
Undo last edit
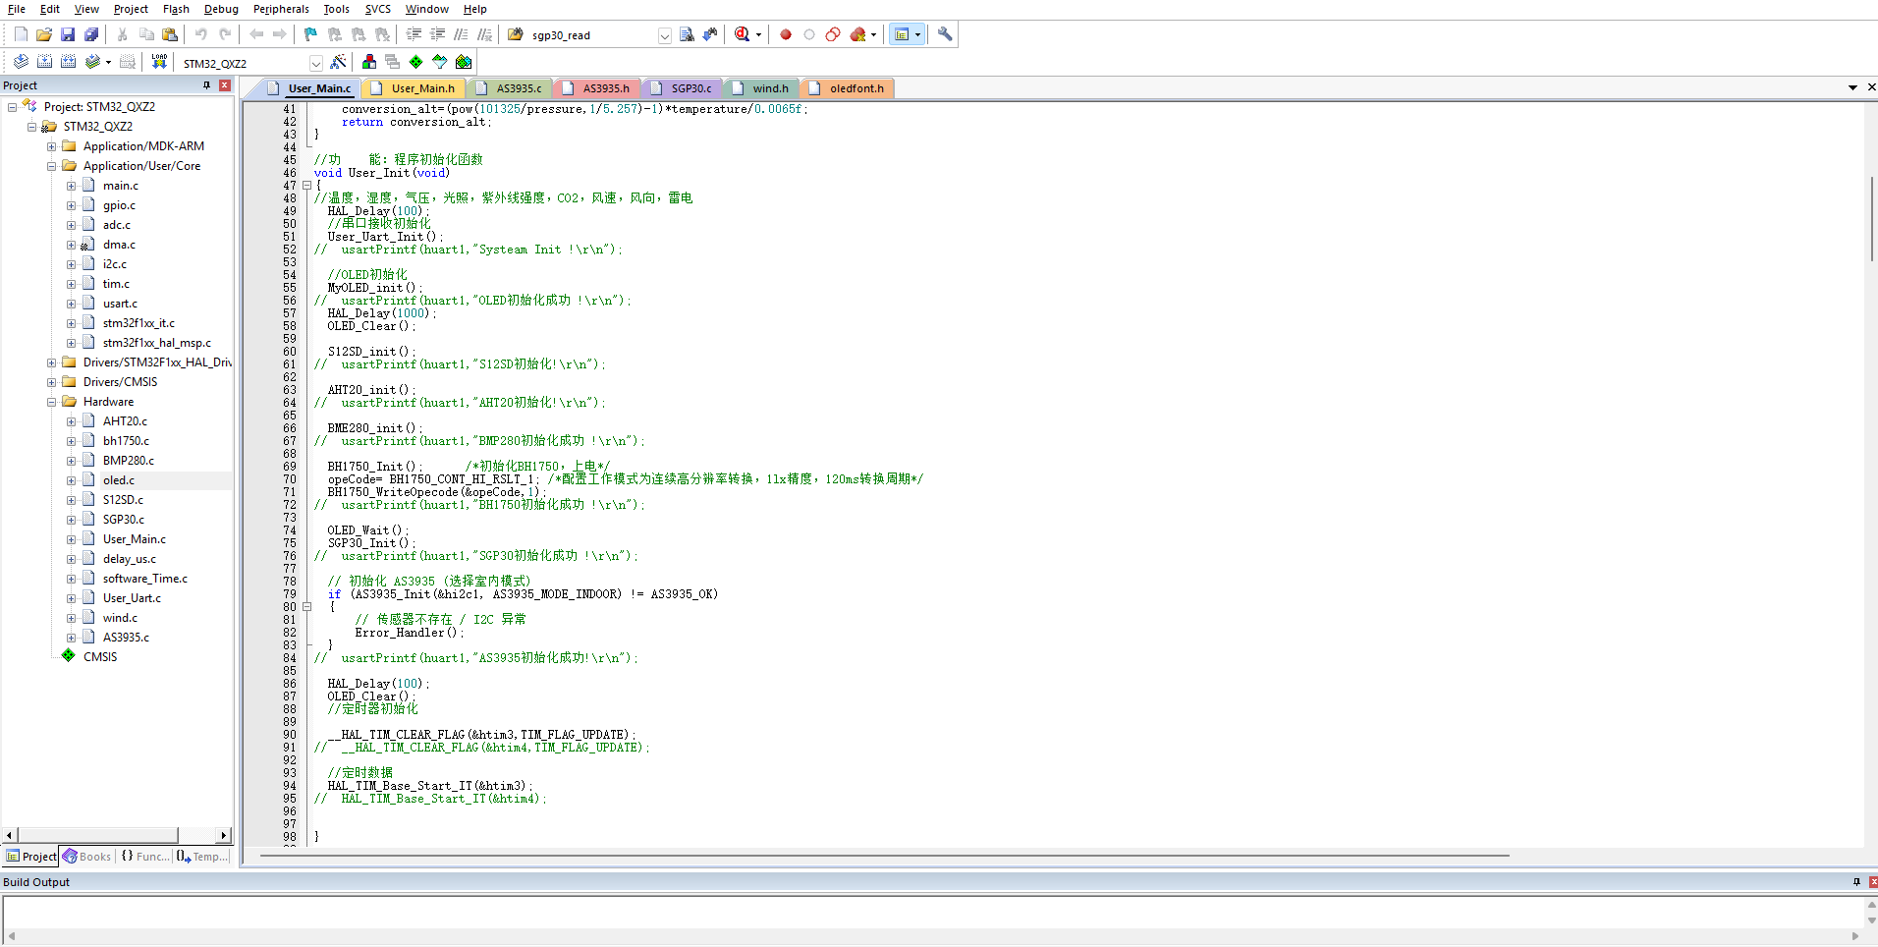(x=201, y=34)
